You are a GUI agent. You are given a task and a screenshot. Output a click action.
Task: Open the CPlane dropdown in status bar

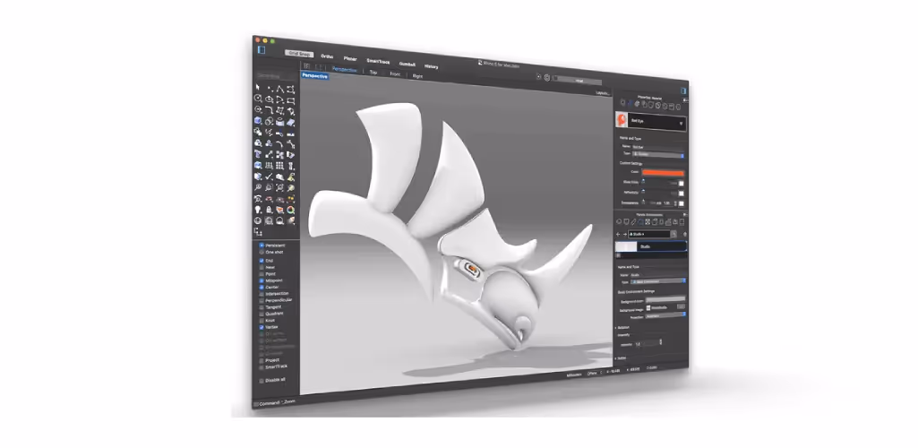tap(595, 373)
